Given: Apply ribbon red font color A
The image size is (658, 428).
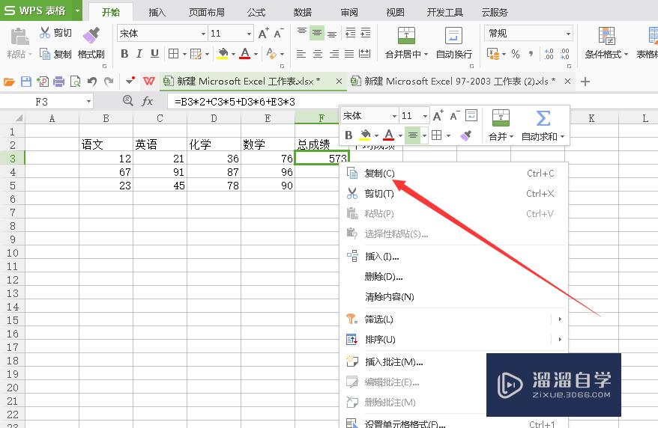Looking at the screenshot, I should click(x=245, y=54).
